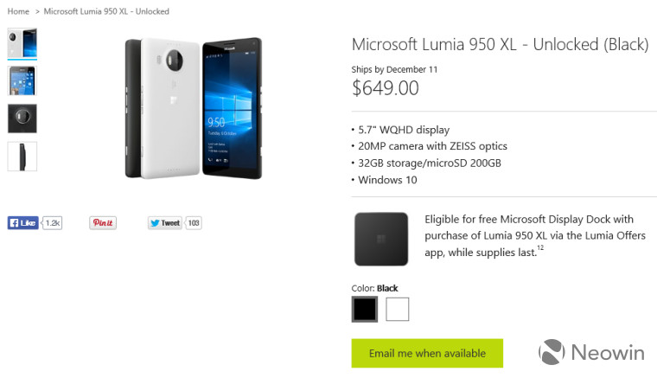657x378 pixels.
Task: Click Email me when available button
Action: (x=427, y=353)
